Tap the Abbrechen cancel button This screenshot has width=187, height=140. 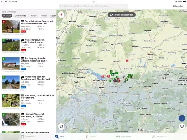(x=178, y=6)
